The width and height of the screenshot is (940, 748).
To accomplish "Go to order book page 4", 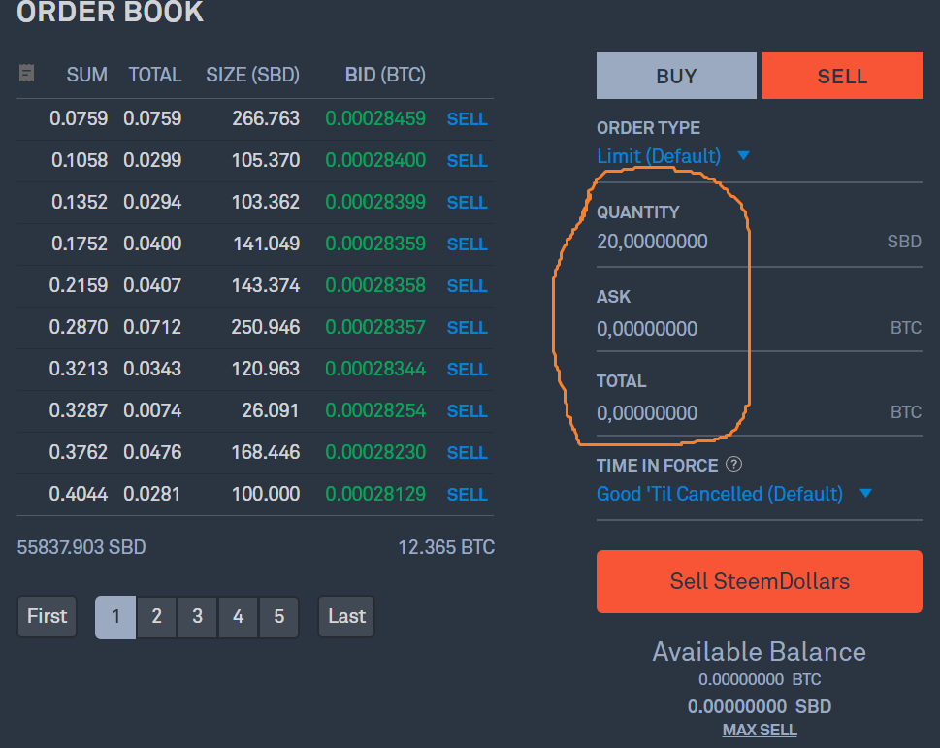I will click(238, 617).
